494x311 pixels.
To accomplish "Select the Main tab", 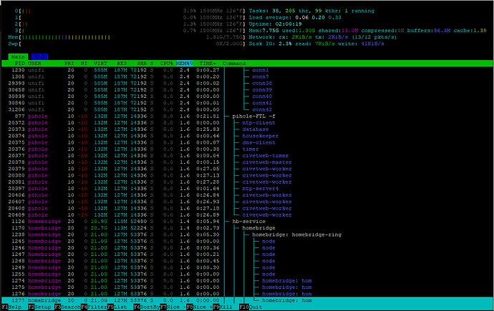I will tap(18, 56).
